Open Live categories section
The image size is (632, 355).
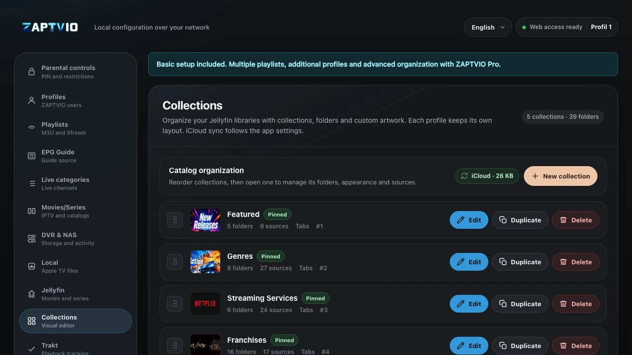click(76, 183)
